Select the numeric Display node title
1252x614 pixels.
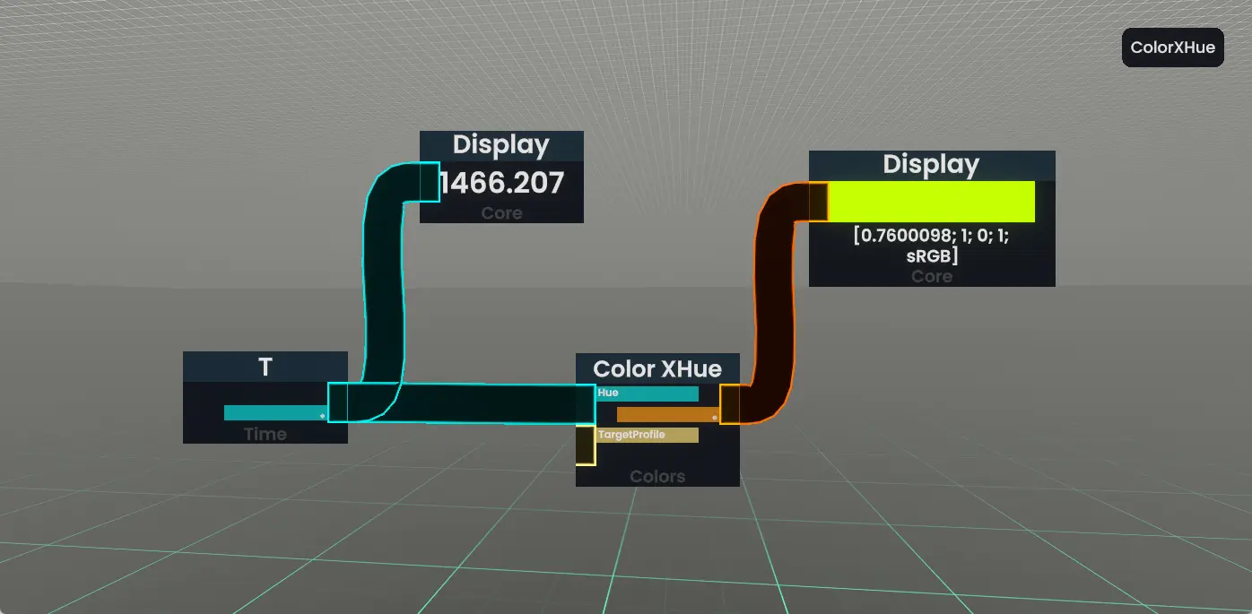coord(501,145)
